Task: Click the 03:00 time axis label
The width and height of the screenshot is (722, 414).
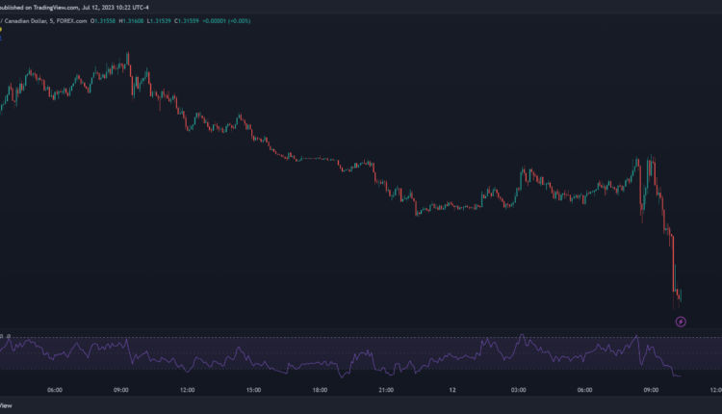Action: click(519, 390)
